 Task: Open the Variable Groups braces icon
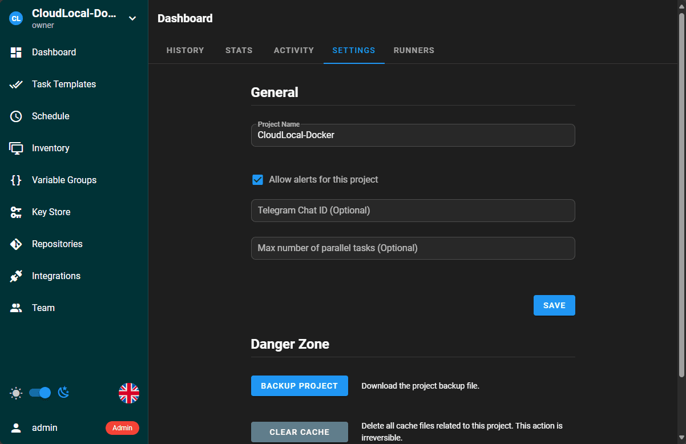pyautogui.click(x=16, y=180)
